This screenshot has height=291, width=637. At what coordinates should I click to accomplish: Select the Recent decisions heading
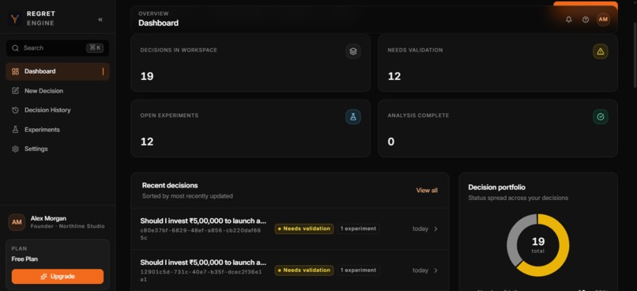click(x=170, y=185)
